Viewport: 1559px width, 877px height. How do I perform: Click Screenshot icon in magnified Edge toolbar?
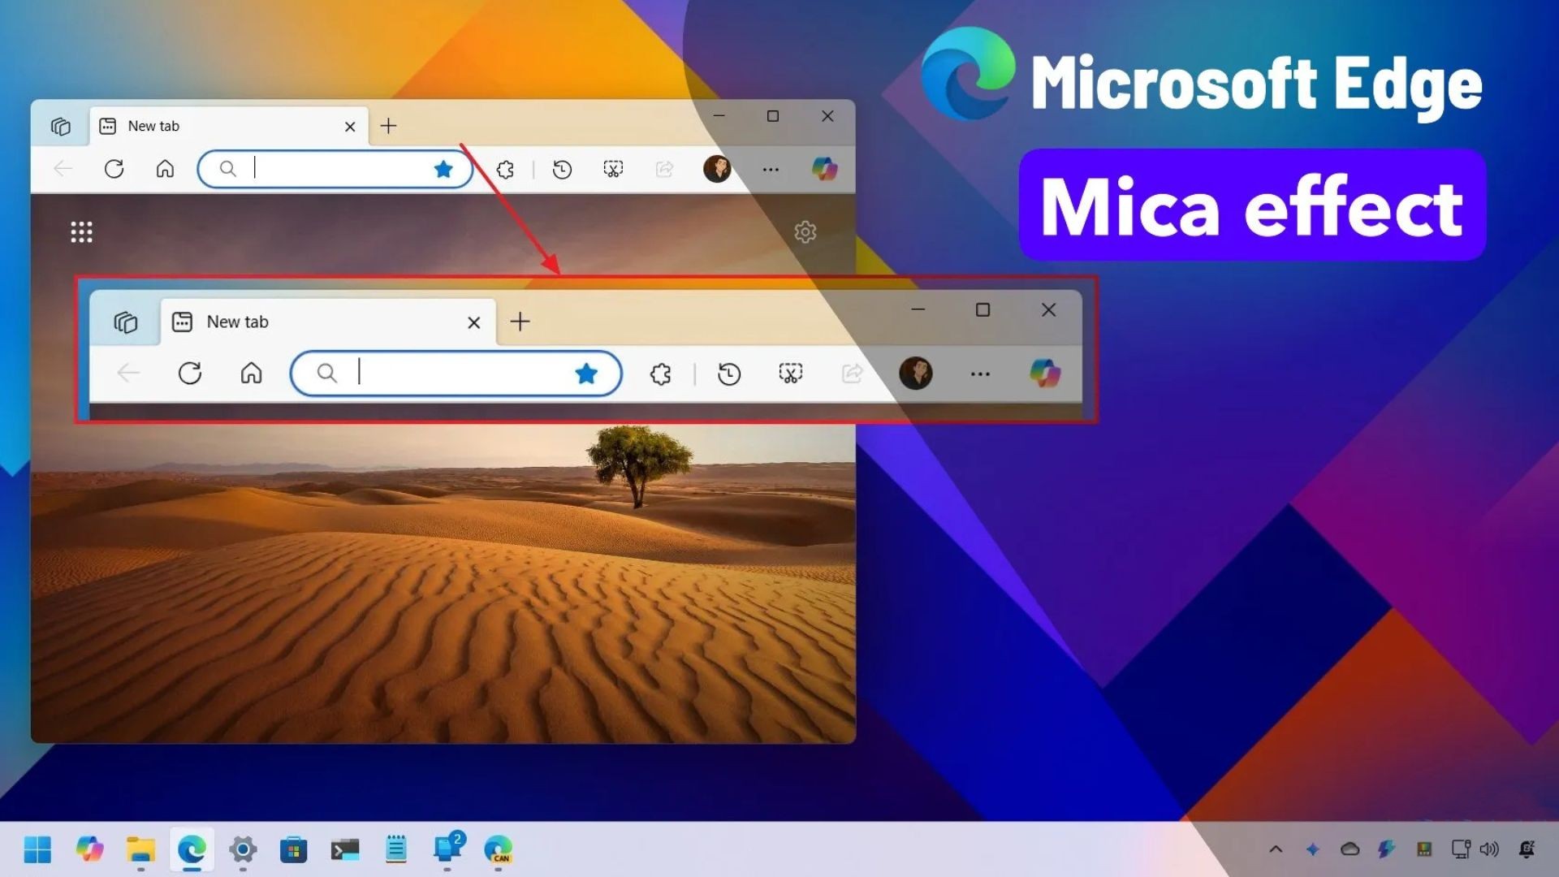pyautogui.click(x=791, y=374)
